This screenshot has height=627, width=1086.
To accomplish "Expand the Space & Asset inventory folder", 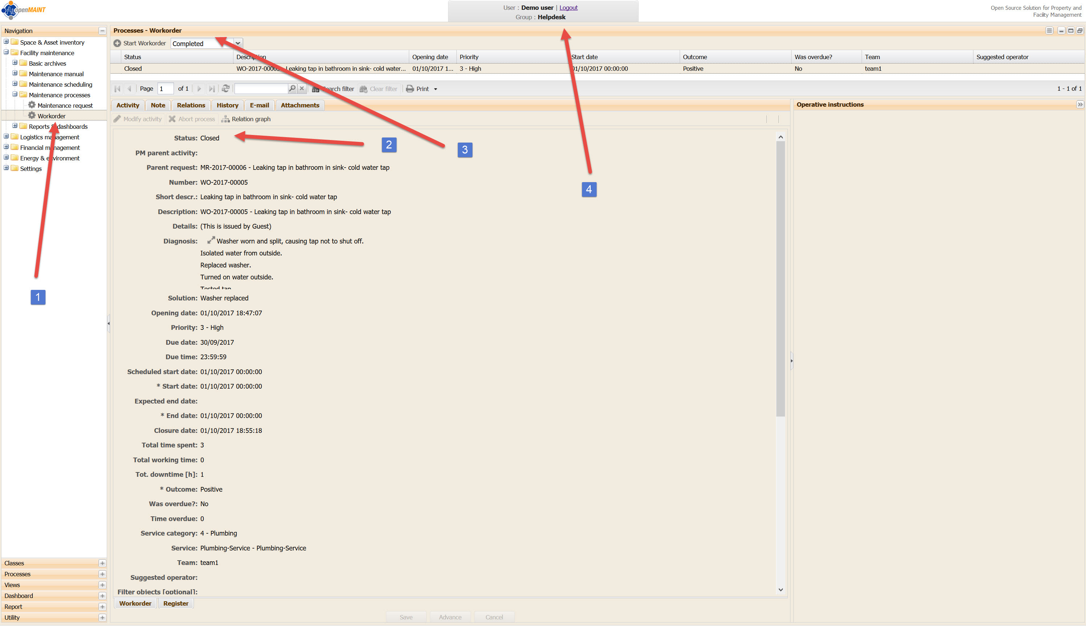I will click(x=6, y=42).
